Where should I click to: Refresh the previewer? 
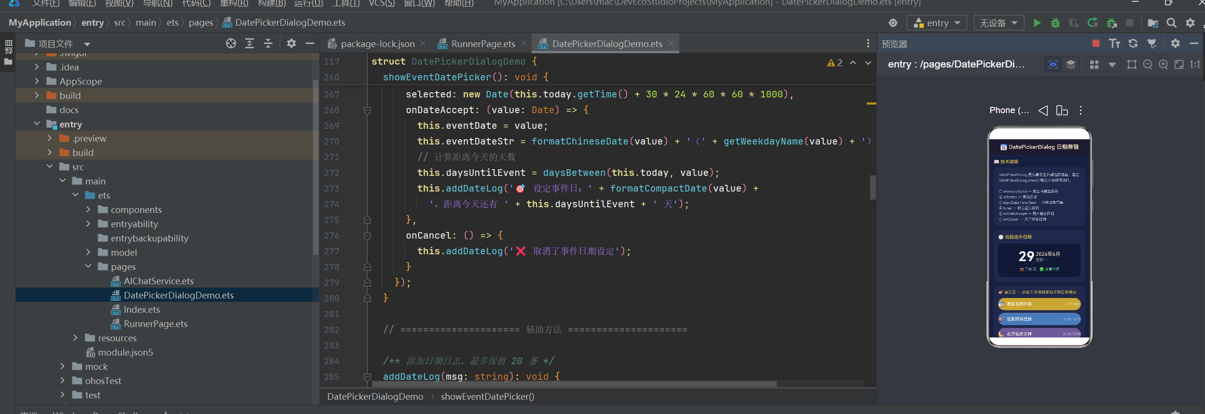coord(1133,43)
